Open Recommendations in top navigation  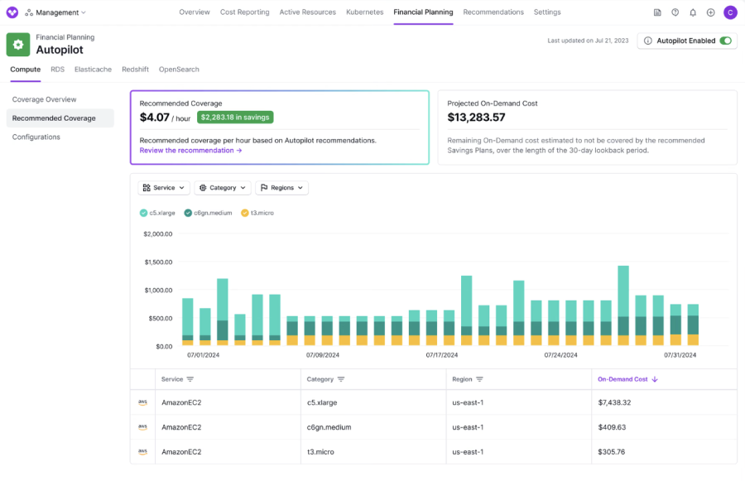(493, 12)
